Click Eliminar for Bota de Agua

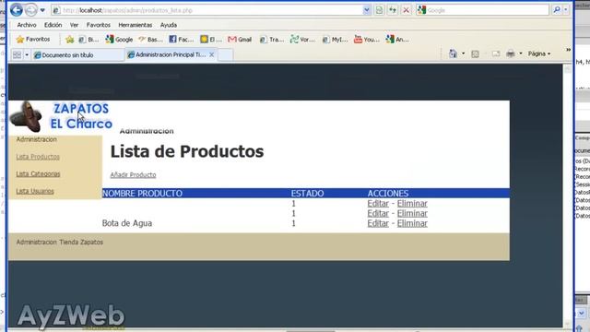coord(412,223)
